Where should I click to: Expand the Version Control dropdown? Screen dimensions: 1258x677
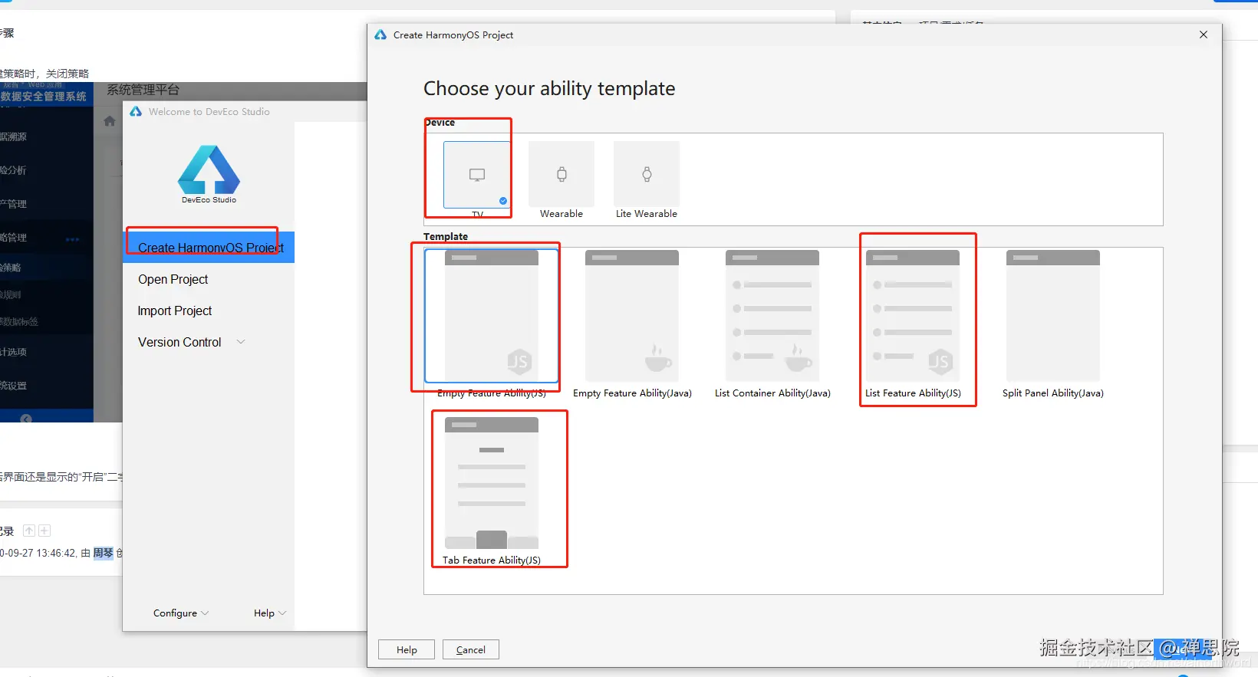191,342
